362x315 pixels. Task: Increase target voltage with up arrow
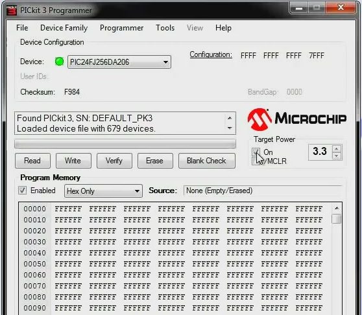click(337, 148)
